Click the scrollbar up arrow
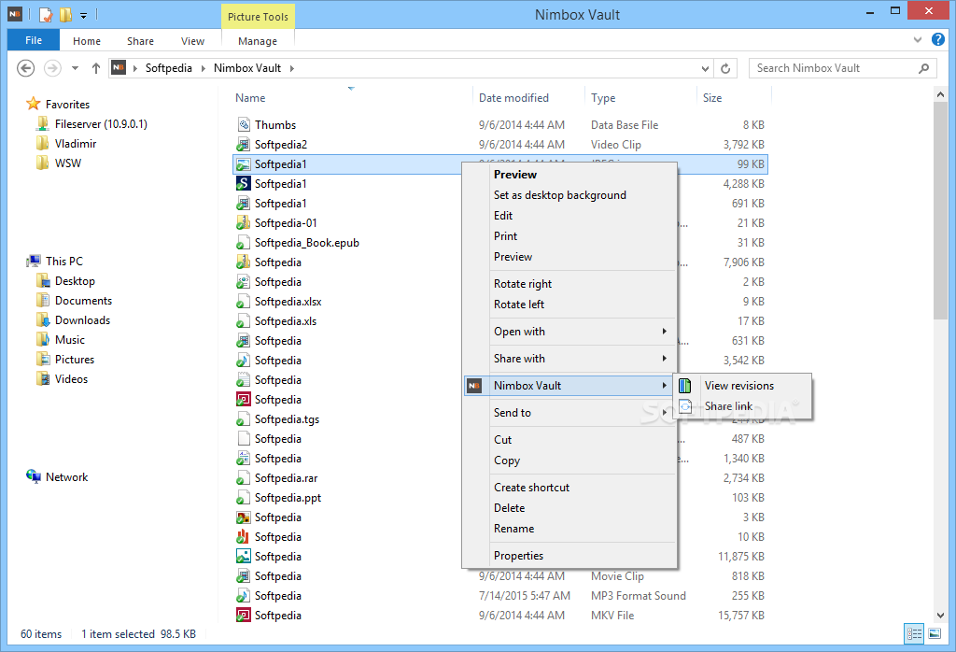The image size is (956, 652). tap(939, 94)
